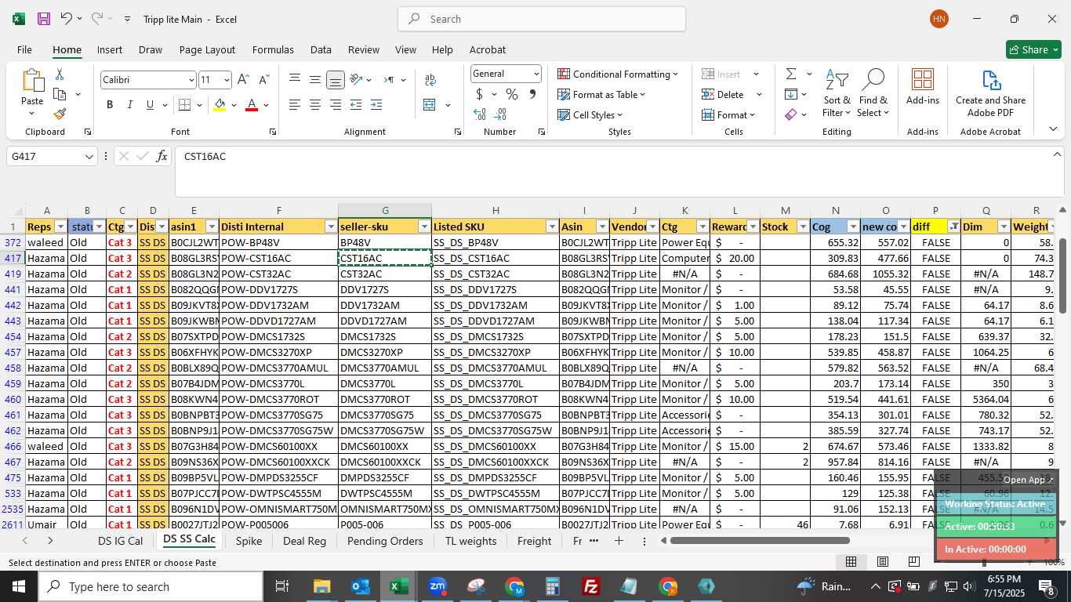Click the search box in title bar
The height and width of the screenshot is (602, 1071).
[542, 19]
